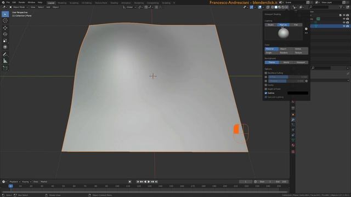Click the Blender logo menu icon
Screen dimensions: 351x197
pyautogui.click(x=3, y=2)
